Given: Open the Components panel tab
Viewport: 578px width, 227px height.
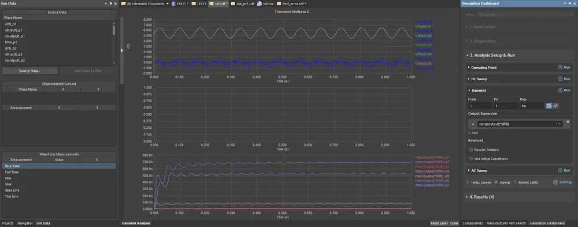Looking at the screenshot, I should point(473,223).
